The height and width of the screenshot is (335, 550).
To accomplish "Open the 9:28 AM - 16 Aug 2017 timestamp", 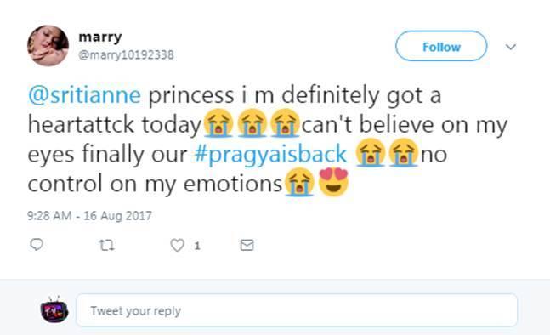I will click(89, 215).
